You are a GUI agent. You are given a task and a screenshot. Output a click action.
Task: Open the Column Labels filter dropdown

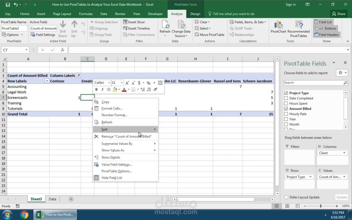click(78, 76)
